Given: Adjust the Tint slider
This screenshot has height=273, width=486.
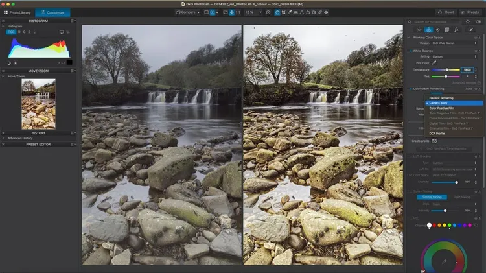Looking at the screenshot, I should pos(446,77).
